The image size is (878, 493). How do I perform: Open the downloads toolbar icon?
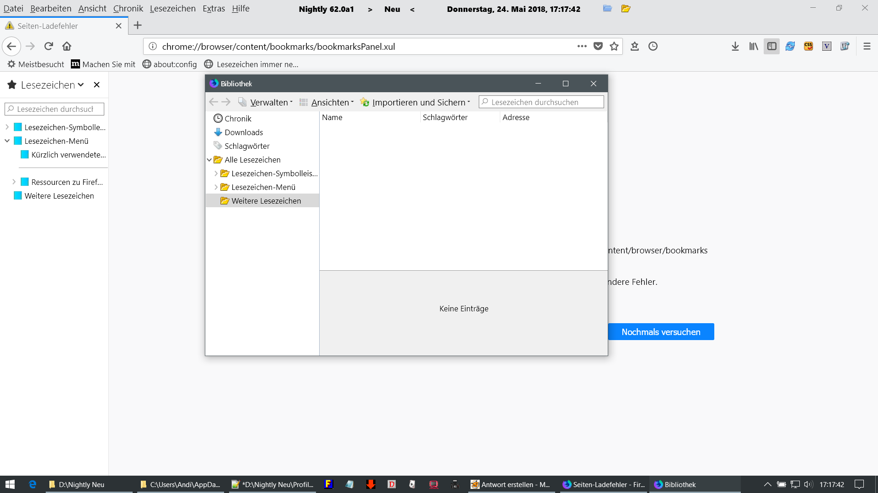(735, 46)
